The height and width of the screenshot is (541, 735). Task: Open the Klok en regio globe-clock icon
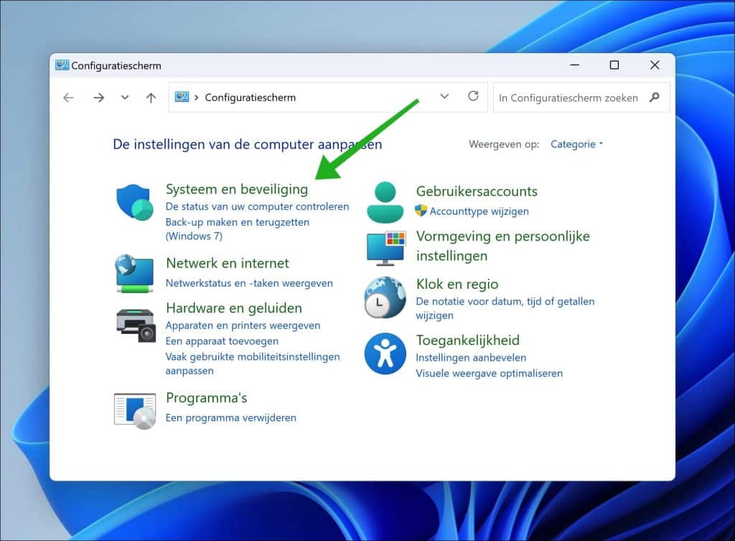(385, 297)
